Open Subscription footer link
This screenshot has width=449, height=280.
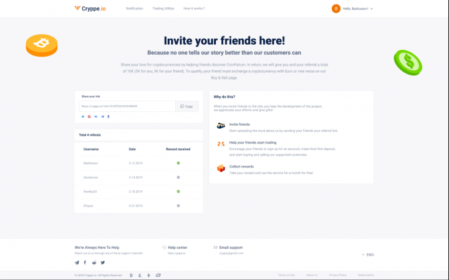(365, 275)
